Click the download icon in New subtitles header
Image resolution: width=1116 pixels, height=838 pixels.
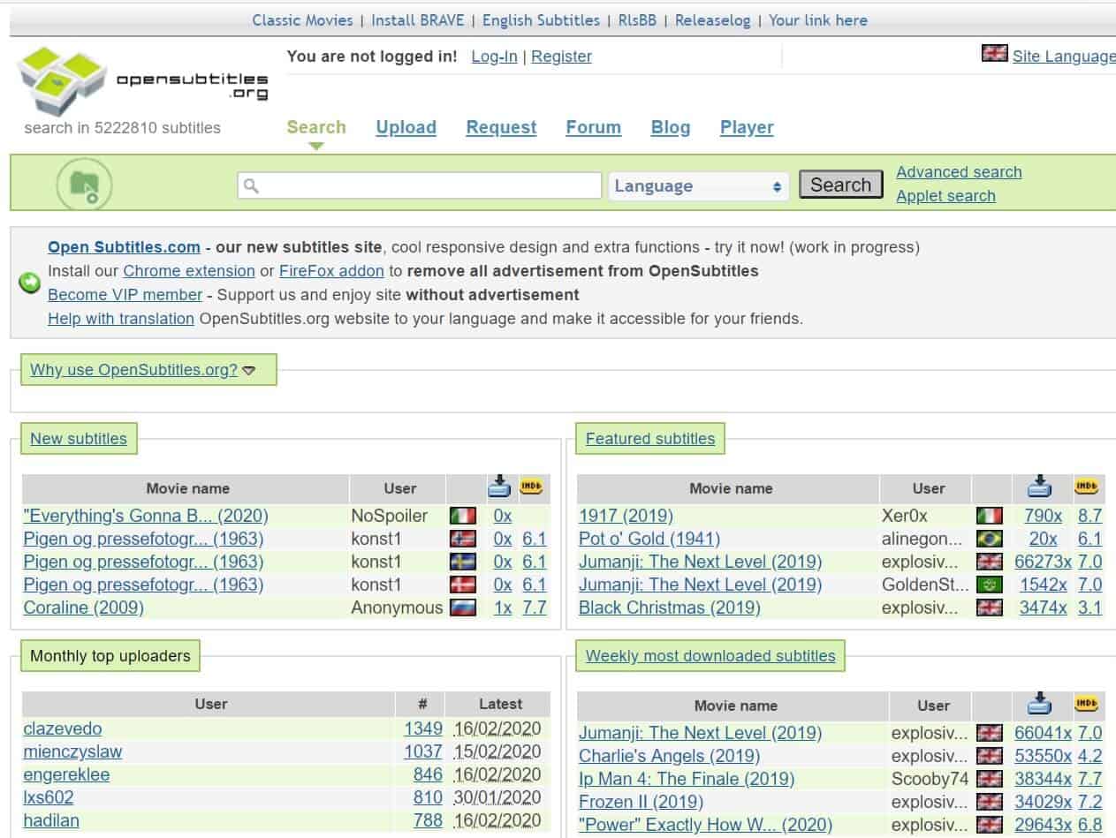(500, 487)
